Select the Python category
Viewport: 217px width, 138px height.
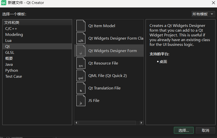pos(12,70)
